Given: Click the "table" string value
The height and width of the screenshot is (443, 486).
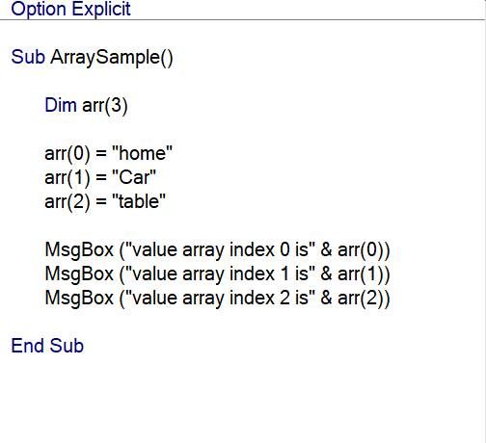Looking at the screenshot, I should pyautogui.click(x=139, y=201).
